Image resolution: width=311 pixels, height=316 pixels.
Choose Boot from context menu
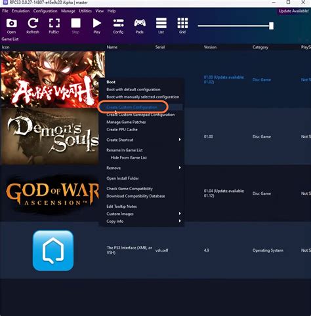[x=111, y=82]
